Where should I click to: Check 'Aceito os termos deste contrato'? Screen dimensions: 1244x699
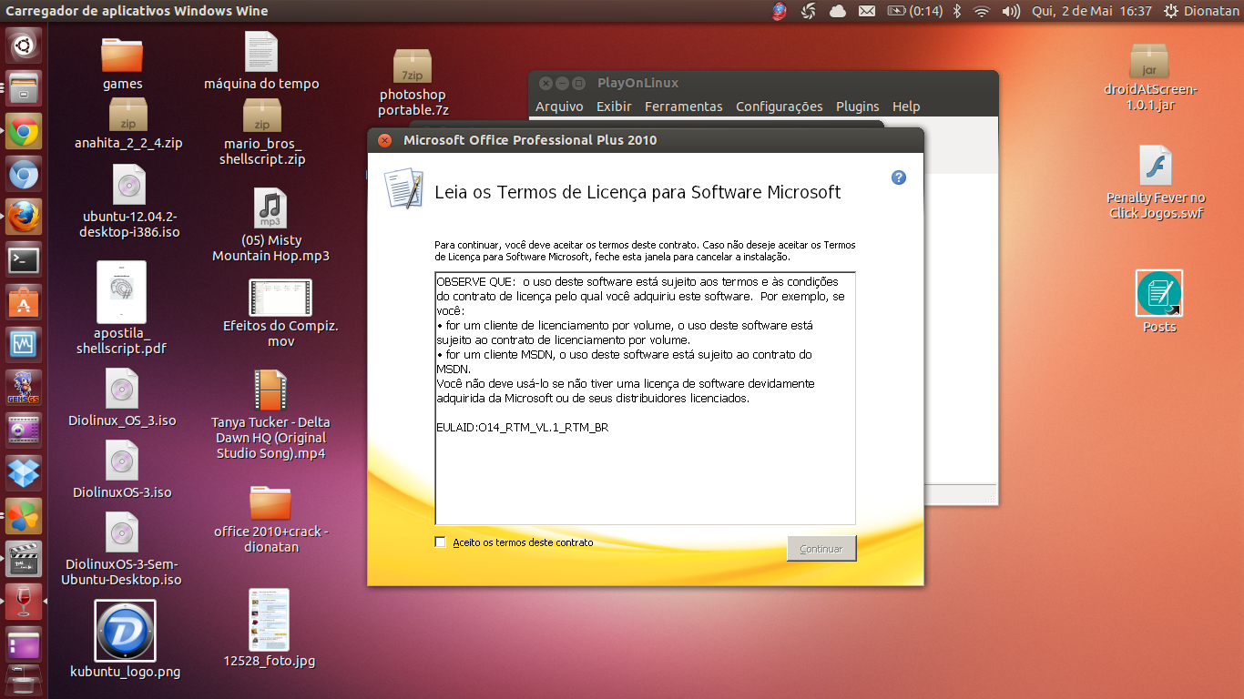[x=441, y=542]
